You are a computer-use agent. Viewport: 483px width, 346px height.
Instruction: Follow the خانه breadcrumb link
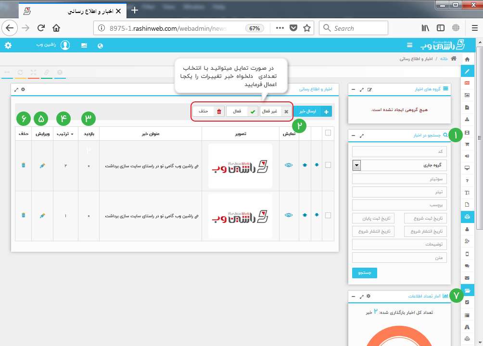tap(444, 59)
